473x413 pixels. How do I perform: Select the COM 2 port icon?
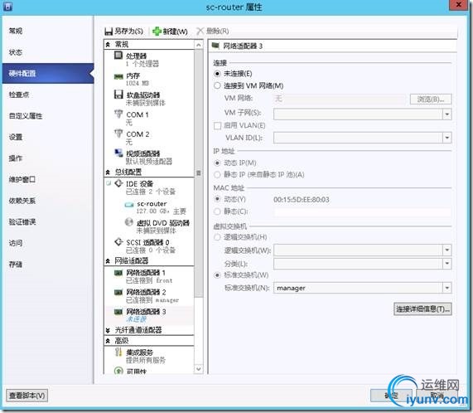[x=118, y=134]
